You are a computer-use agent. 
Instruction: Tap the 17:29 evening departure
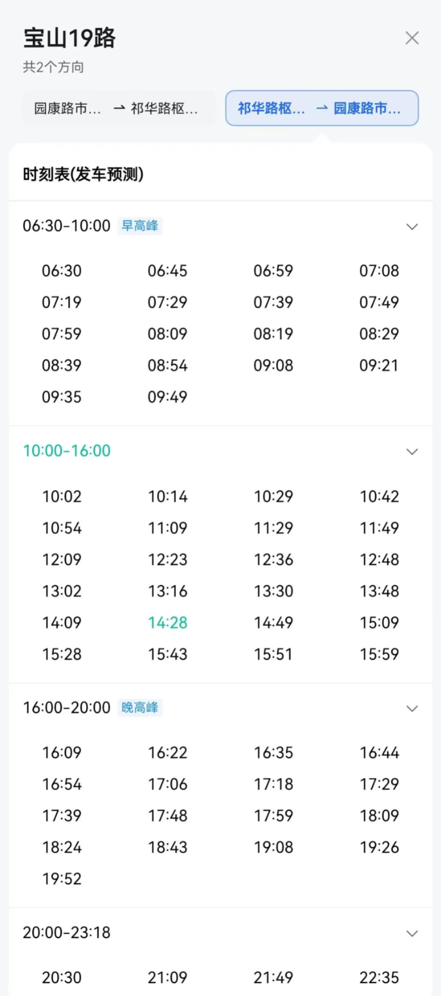click(379, 784)
